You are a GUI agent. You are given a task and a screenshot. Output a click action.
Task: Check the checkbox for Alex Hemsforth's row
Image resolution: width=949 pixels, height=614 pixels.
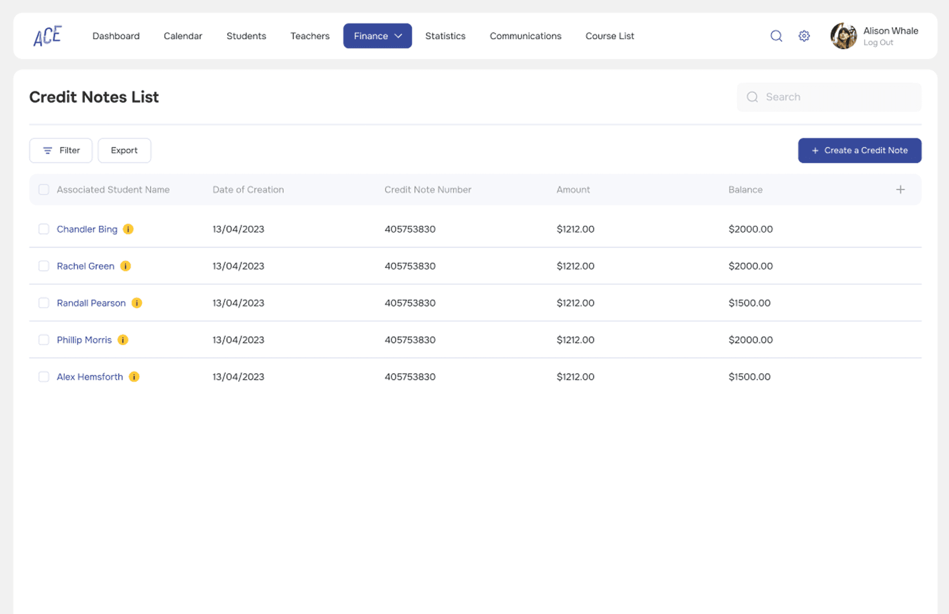[43, 377]
